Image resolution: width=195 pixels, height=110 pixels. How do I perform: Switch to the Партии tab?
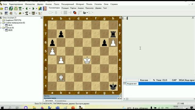click(73, 8)
